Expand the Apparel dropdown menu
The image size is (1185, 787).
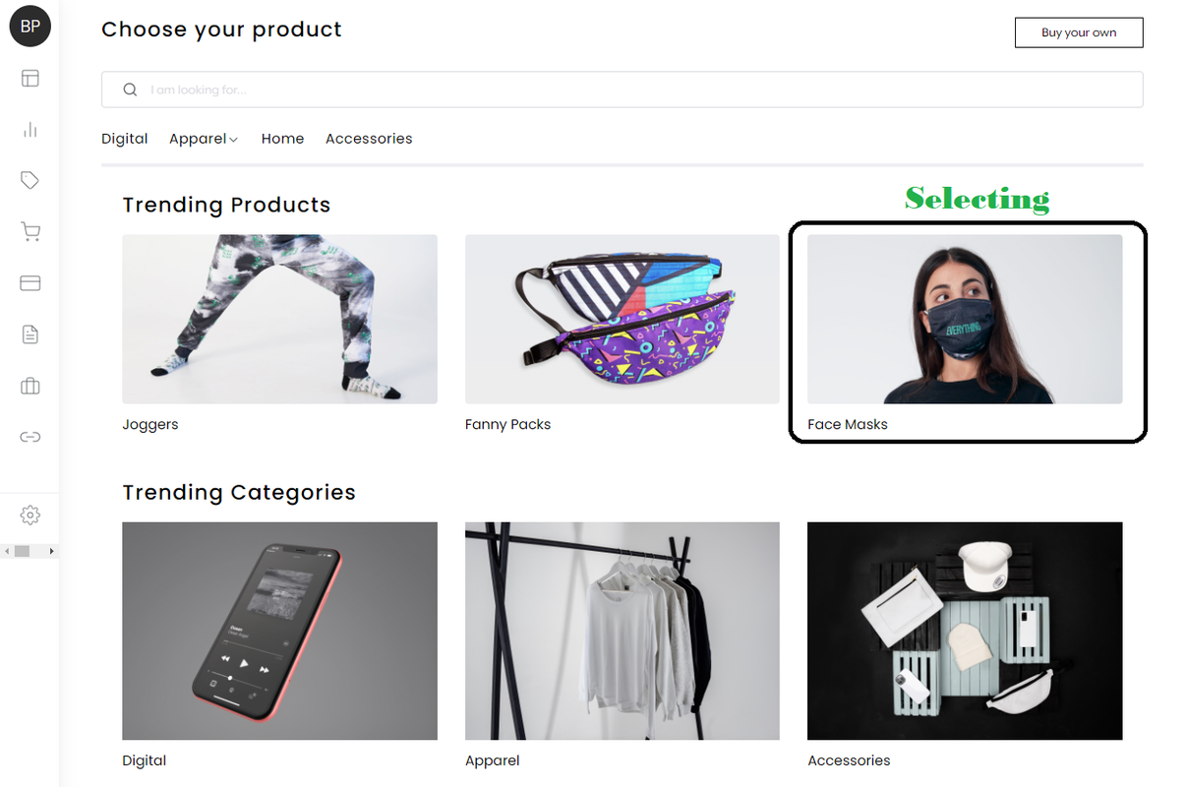coord(204,139)
